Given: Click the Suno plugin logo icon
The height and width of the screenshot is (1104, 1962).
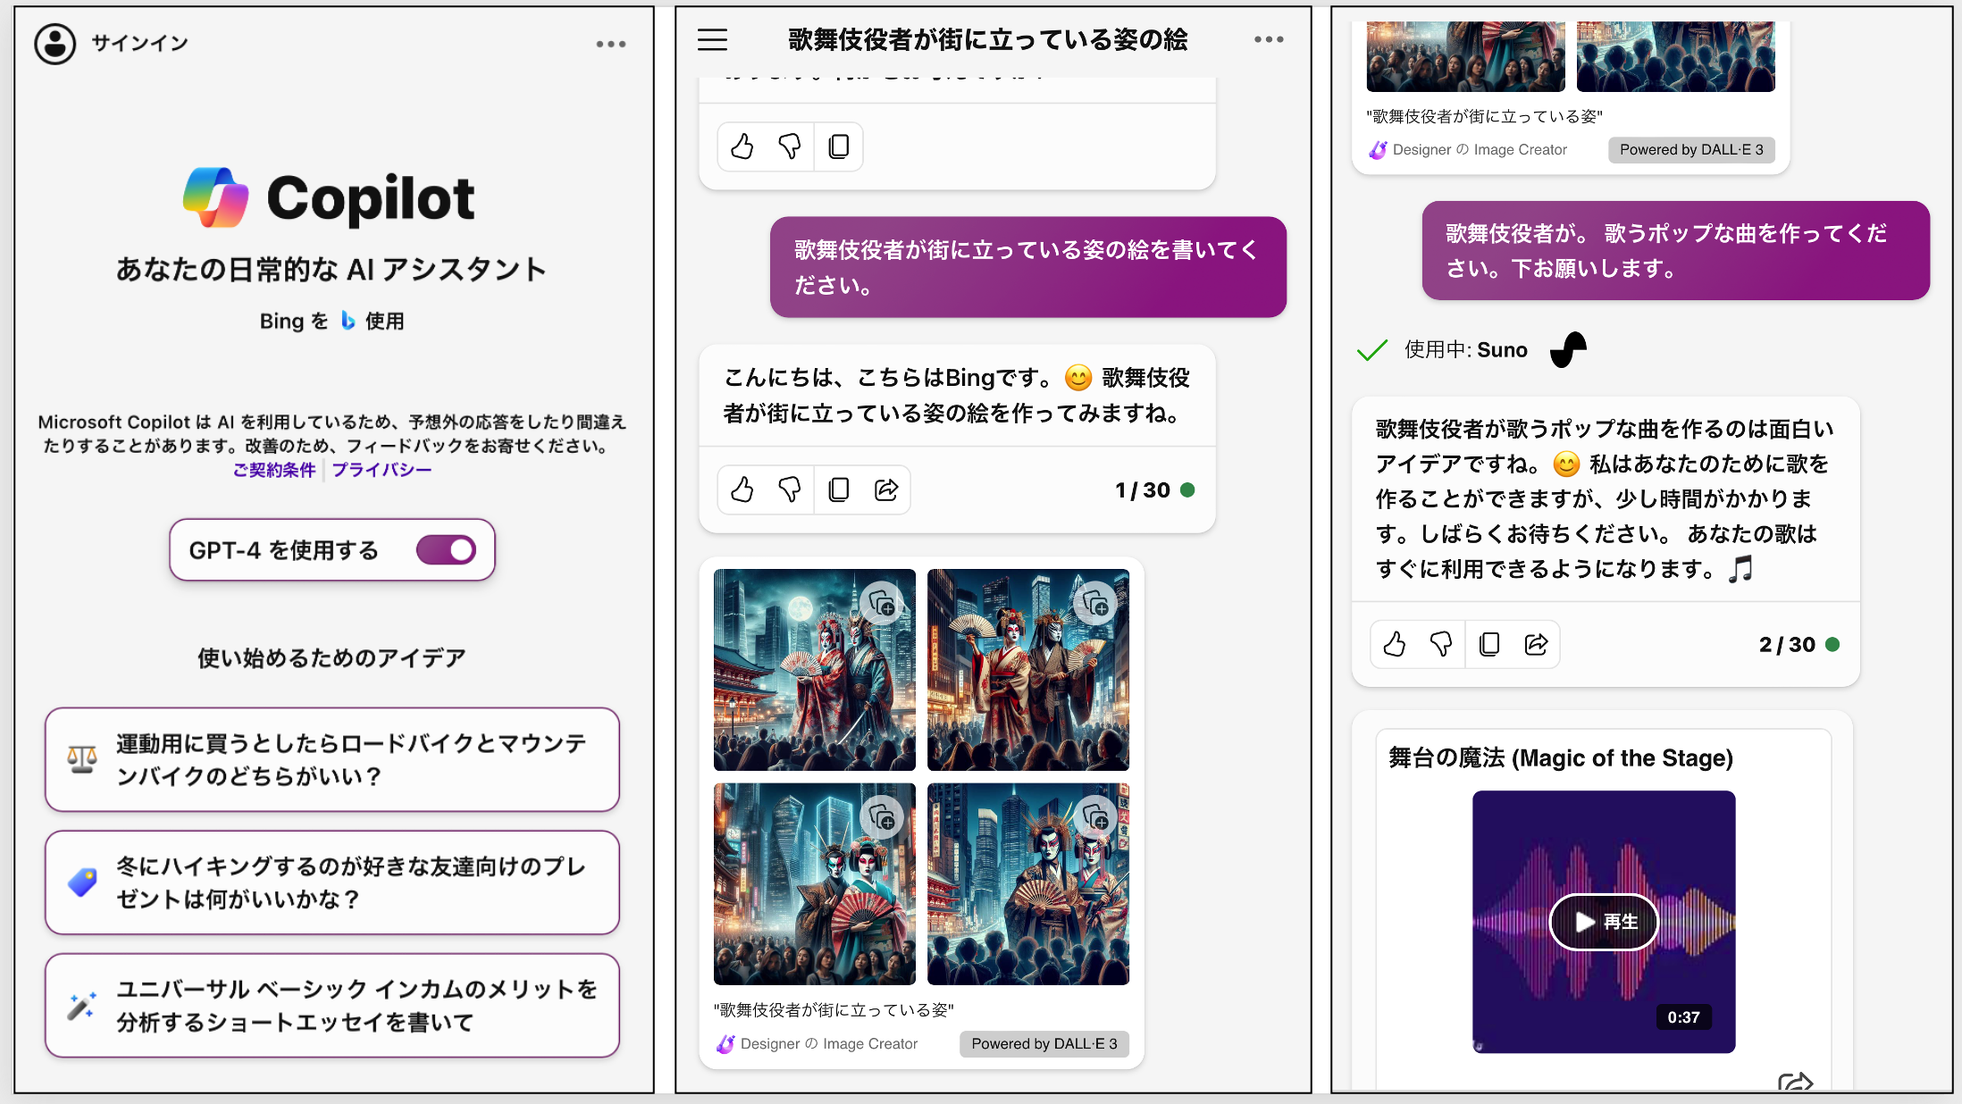Looking at the screenshot, I should point(1568,349).
